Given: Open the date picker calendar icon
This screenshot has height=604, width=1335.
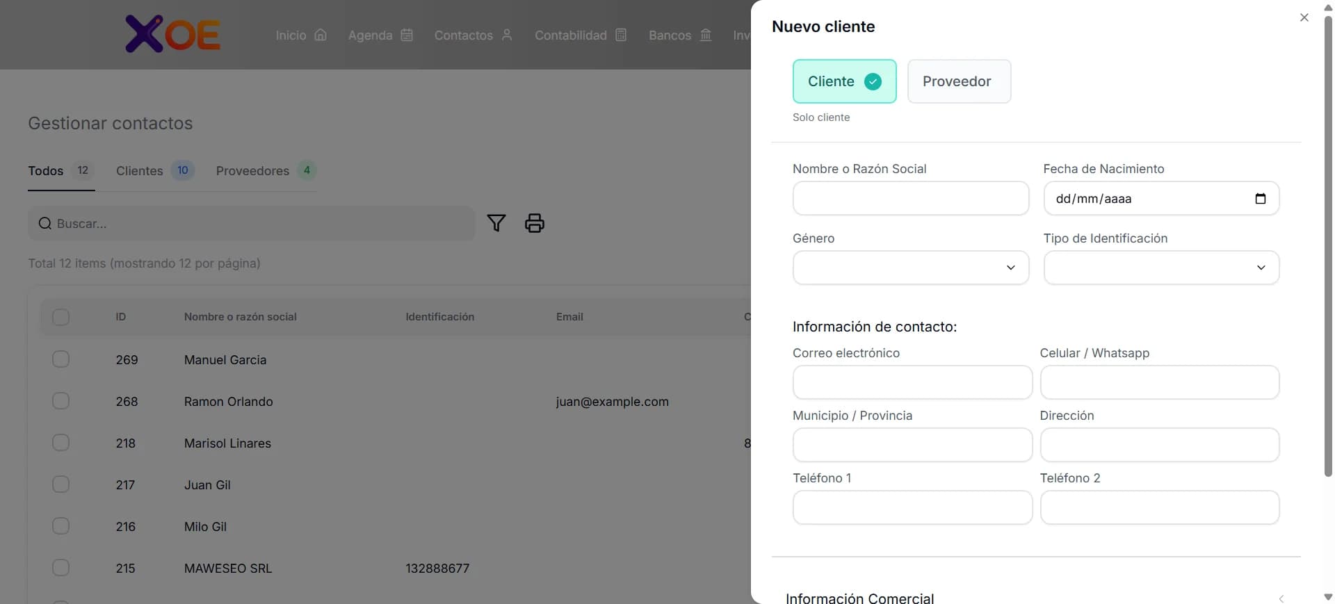Looking at the screenshot, I should [1261, 199].
